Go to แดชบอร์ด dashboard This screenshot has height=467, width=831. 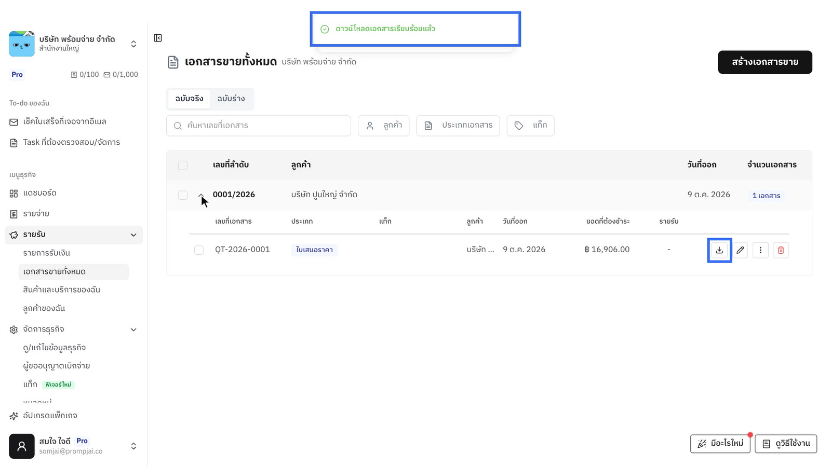coord(33,193)
